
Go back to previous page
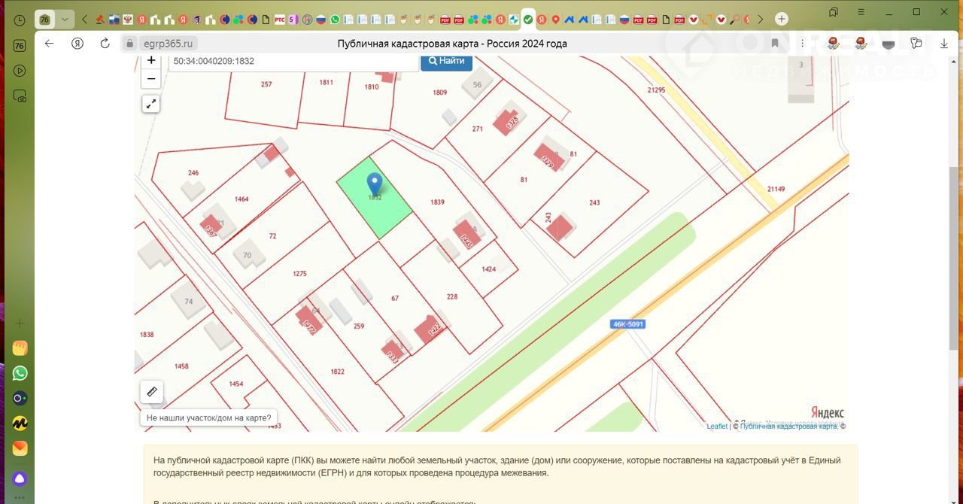pos(49,44)
